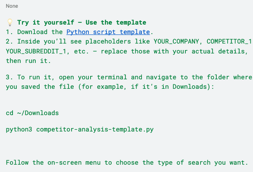This screenshot has height=172, width=253.
Task: Click the lightbulb emoji icon
Action: point(10,22)
